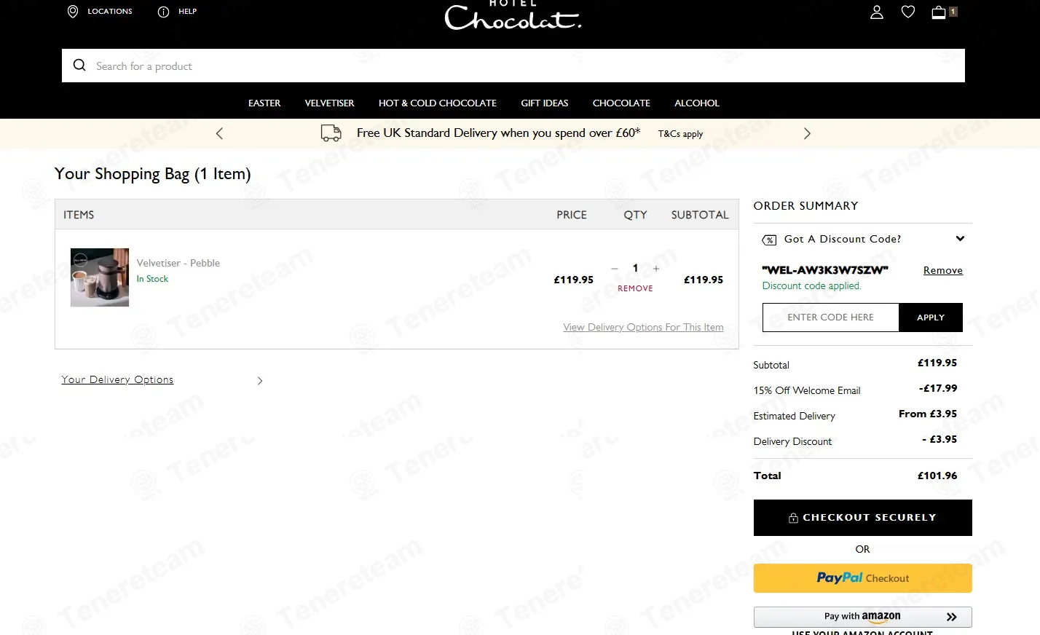Remove the applied discount code
The image size is (1040, 635).
[943, 270]
